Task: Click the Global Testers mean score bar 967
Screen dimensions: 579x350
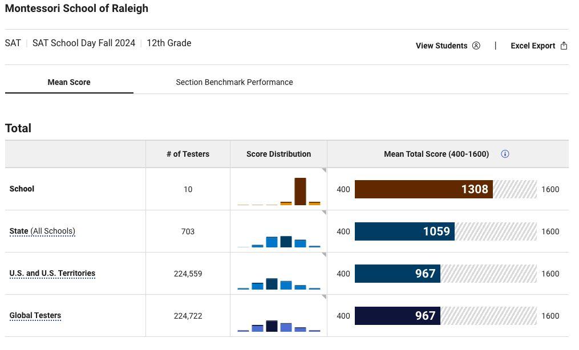Action: tap(398, 316)
